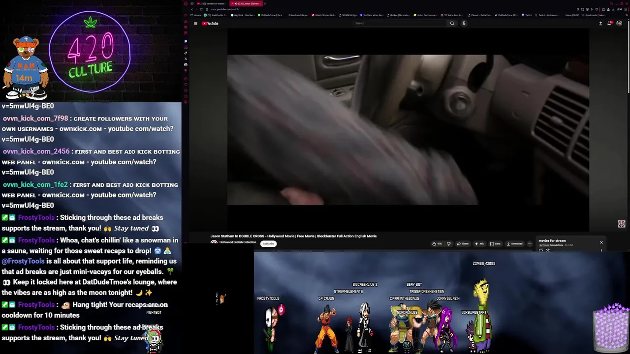This screenshot has width=630, height=354.
Task: Open the End Credits bookmark
Action: (x=216, y=15)
